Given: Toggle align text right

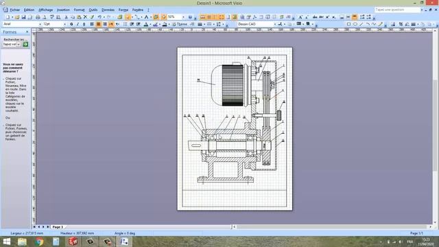Looking at the screenshot, I should coord(105,25).
